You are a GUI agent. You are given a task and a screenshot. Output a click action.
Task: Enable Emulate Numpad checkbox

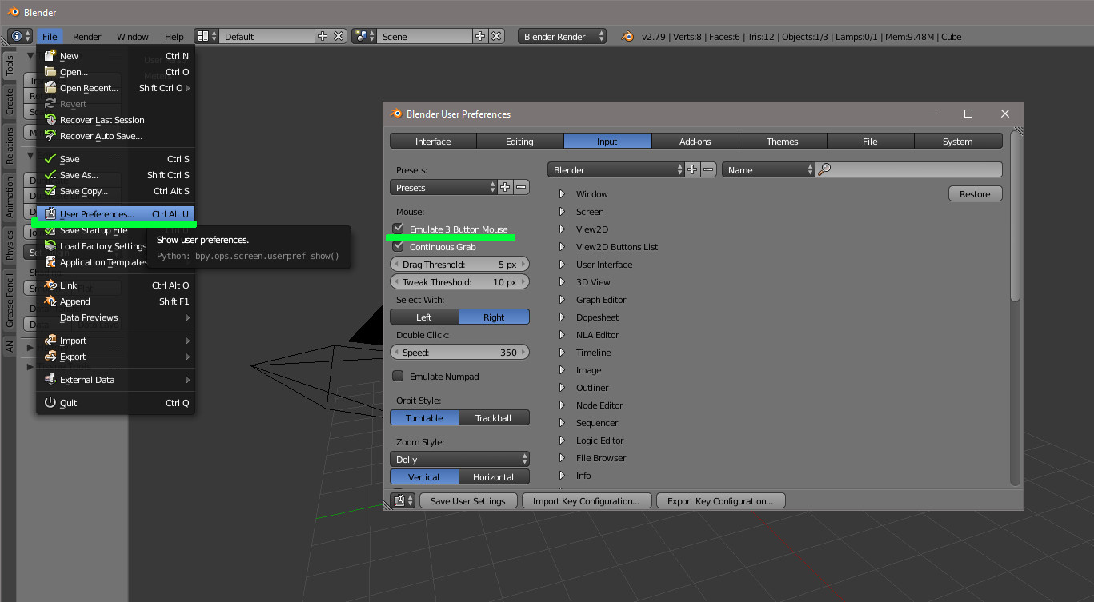point(398,377)
